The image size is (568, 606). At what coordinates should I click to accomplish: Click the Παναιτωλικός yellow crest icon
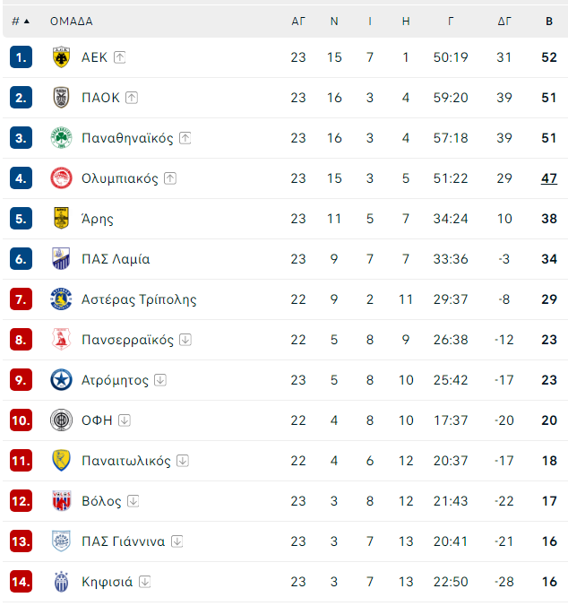click(62, 461)
